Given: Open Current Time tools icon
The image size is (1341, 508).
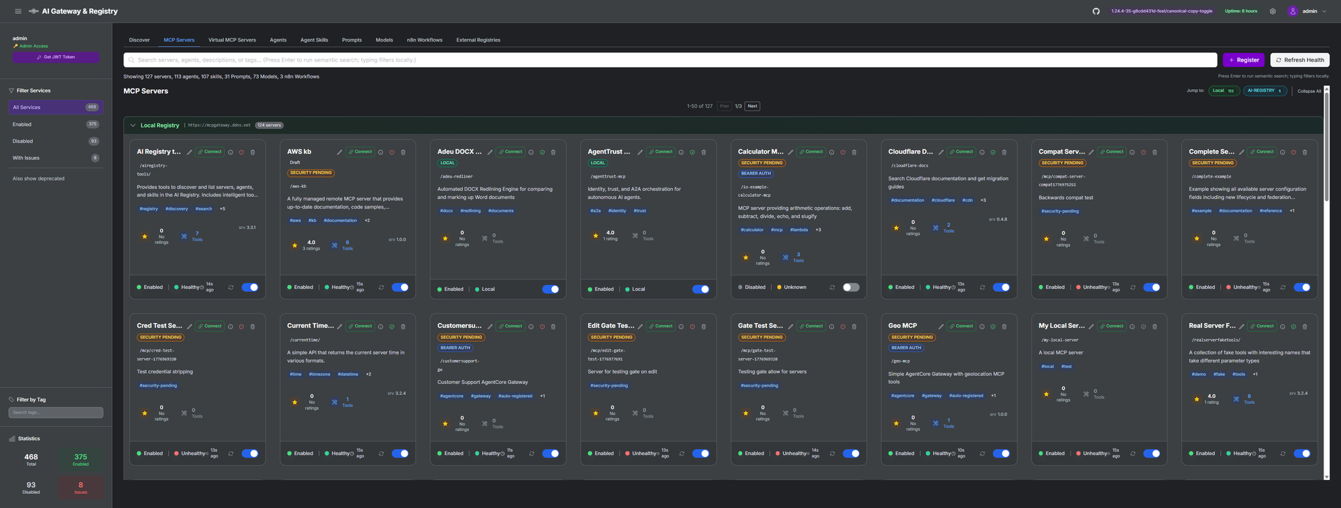Looking at the screenshot, I should click(335, 402).
